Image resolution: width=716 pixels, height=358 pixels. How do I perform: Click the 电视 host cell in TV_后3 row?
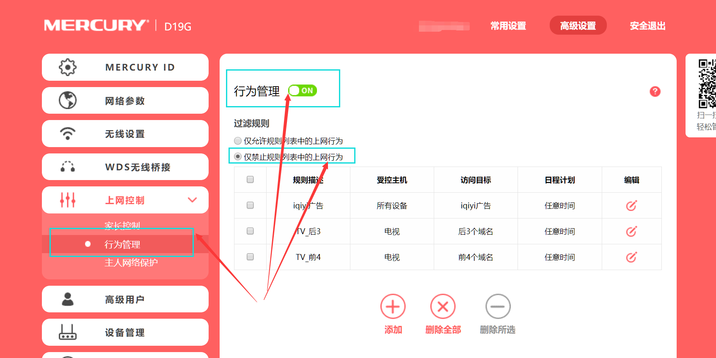(x=392, y=232)
